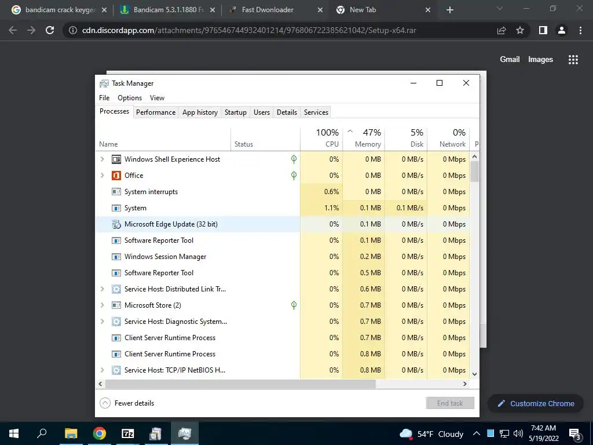The image size is (593, 445).
Task: Switch to the Users tab
Action: [262, 112]
